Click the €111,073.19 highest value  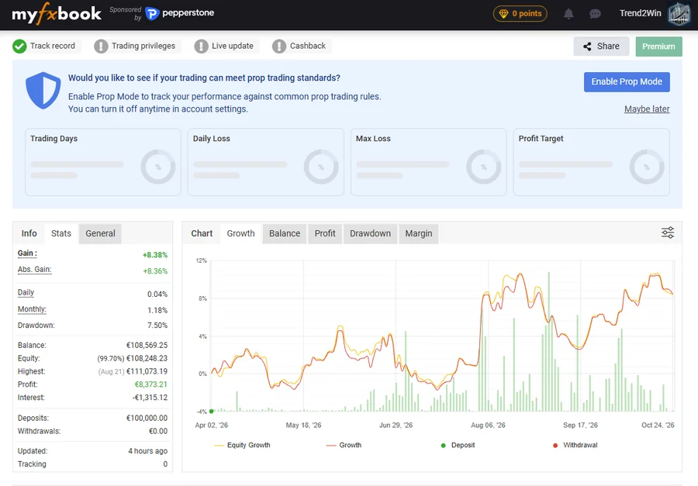pyautogui.click(x=147, y=371)
